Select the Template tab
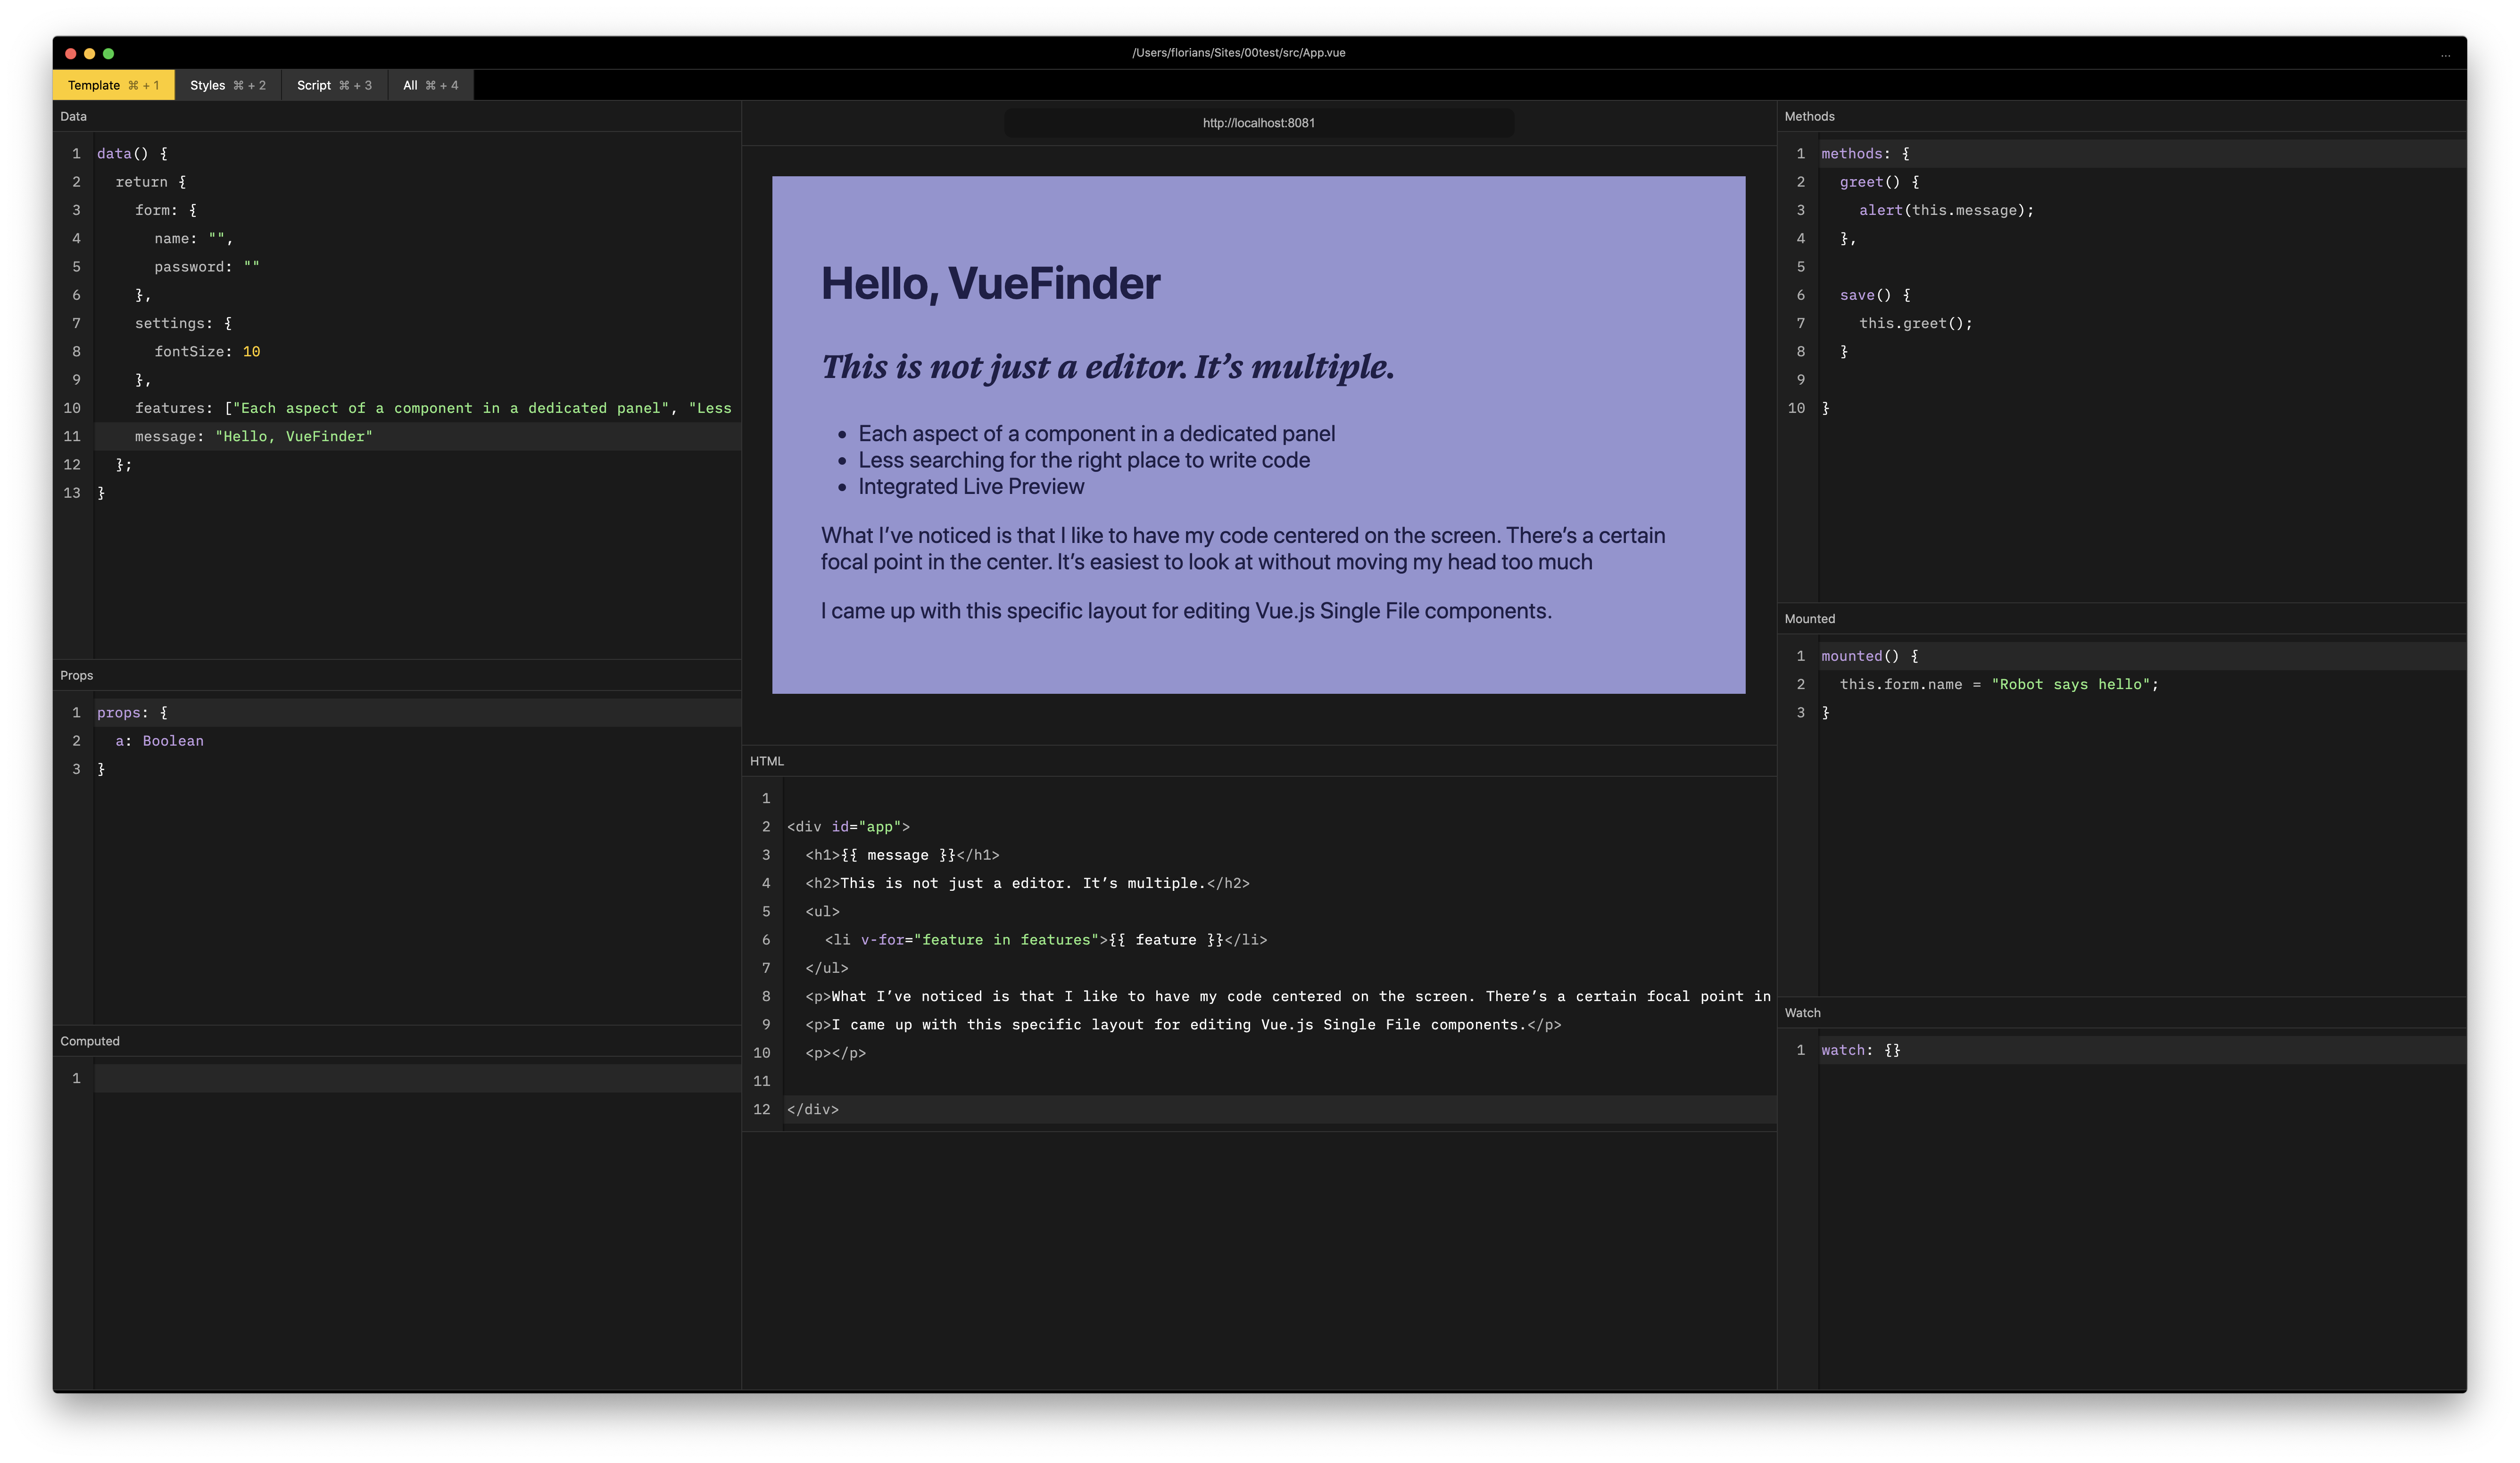The height and width of the screenshot is (1463, 2520). tap(113, 86)
